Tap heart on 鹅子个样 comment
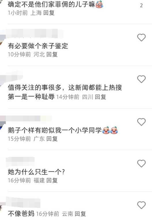Screen dimensions: 152x223 141,122
